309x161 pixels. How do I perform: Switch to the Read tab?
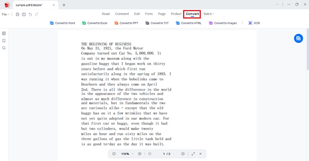tap(105, 14)
